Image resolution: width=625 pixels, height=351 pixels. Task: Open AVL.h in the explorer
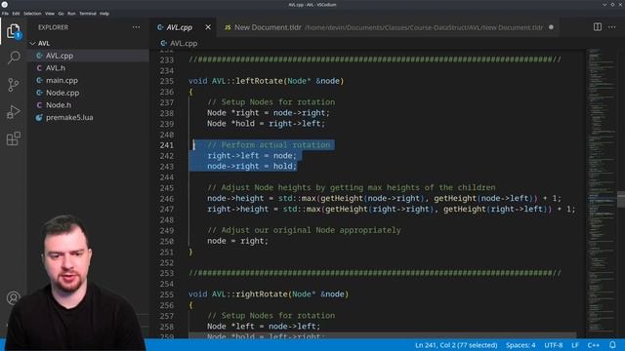click(x=56, y=68)
